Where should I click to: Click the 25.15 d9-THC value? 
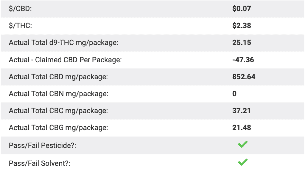coord(242,43)
